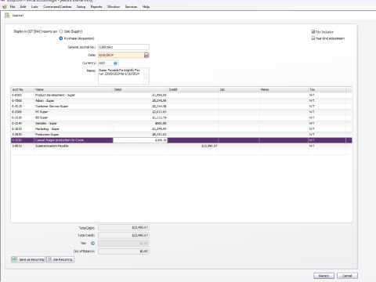
Task: Click the Total Debit field
Action: click(x=124, y=228)
